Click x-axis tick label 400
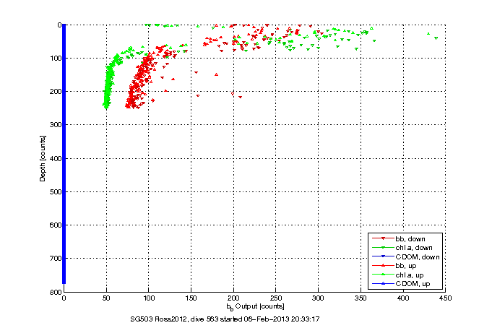The height and width of the screenshot is (328, 492). pyautogui.click(x=403, y=298)
